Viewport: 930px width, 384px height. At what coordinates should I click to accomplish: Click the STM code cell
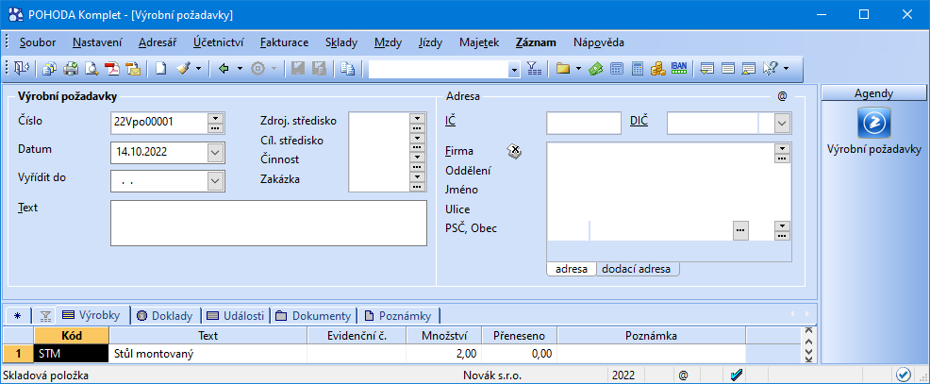point(72,355)
